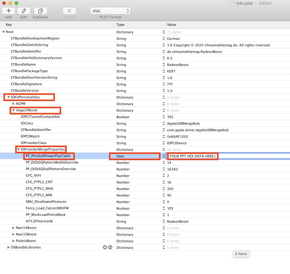
Task: Click the YES value for IOPCITunnelCompatible
Action: tap(170, 117)
